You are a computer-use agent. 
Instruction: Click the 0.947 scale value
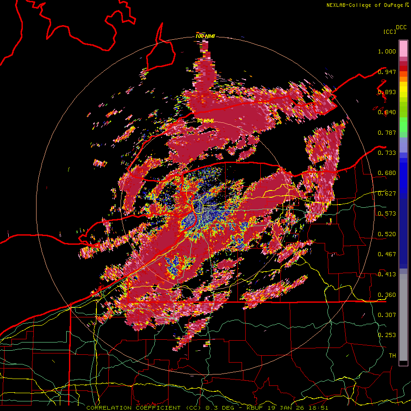tap(387, 72)
